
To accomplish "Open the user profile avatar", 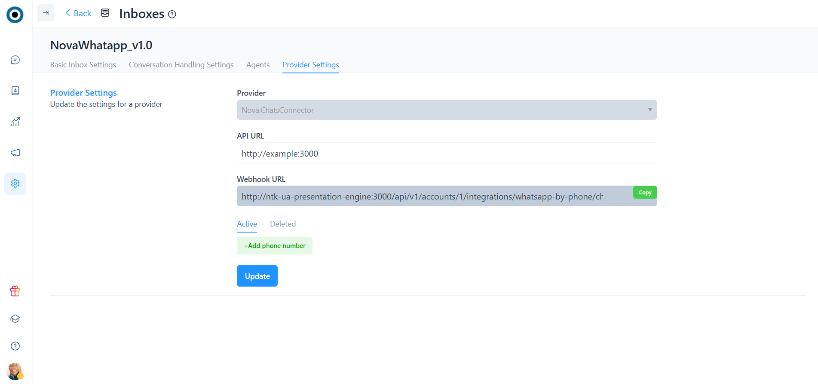I will [x=15, y=371].
